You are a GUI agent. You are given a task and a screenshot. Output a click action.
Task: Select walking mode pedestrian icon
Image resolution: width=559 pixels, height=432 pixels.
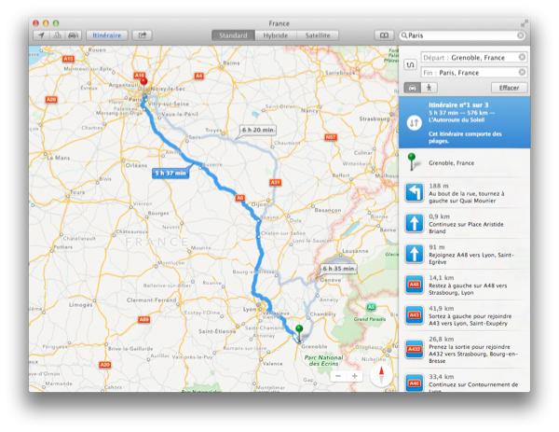[429, 88]
